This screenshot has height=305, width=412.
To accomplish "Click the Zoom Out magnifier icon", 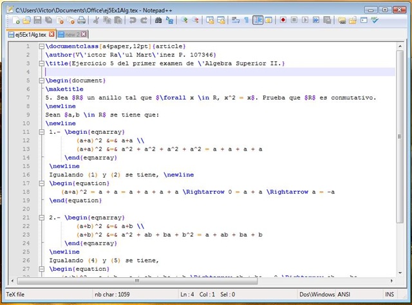I will pyautogui.click(x=195, y=20).
